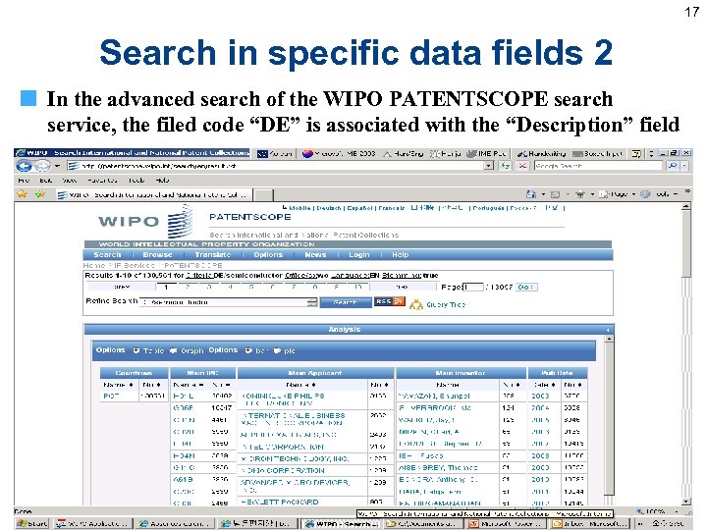Open the Help menu in the browser
Screen dimensions: 707x530
point(162,181)
